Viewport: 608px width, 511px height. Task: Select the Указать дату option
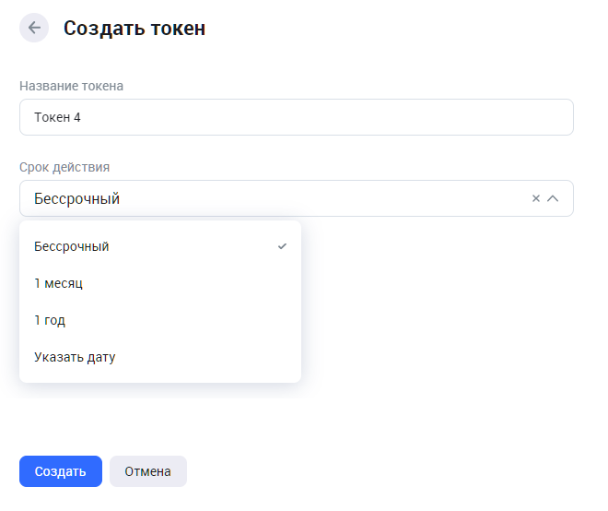[75, 357]
